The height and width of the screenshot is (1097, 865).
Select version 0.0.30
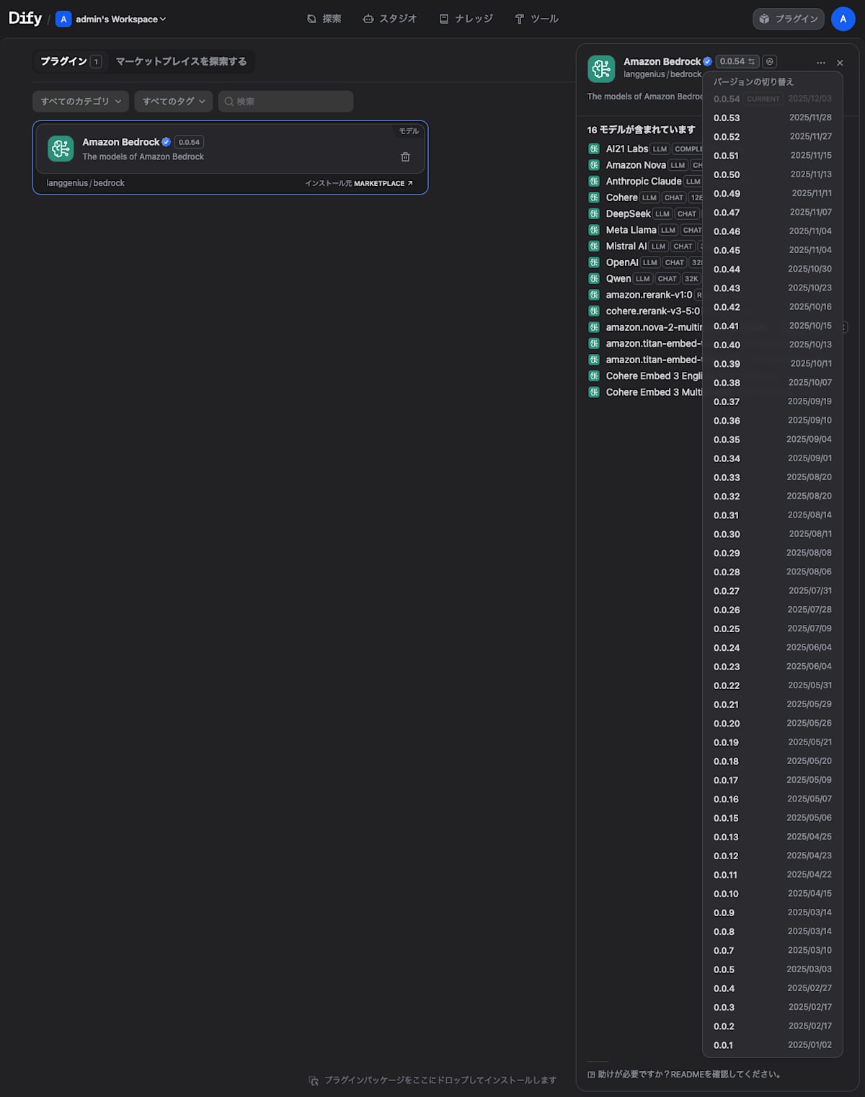pos(773,534)
